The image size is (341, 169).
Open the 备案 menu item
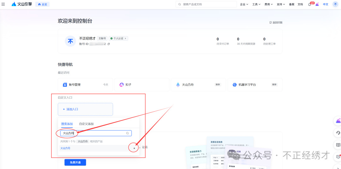[292, 4]
